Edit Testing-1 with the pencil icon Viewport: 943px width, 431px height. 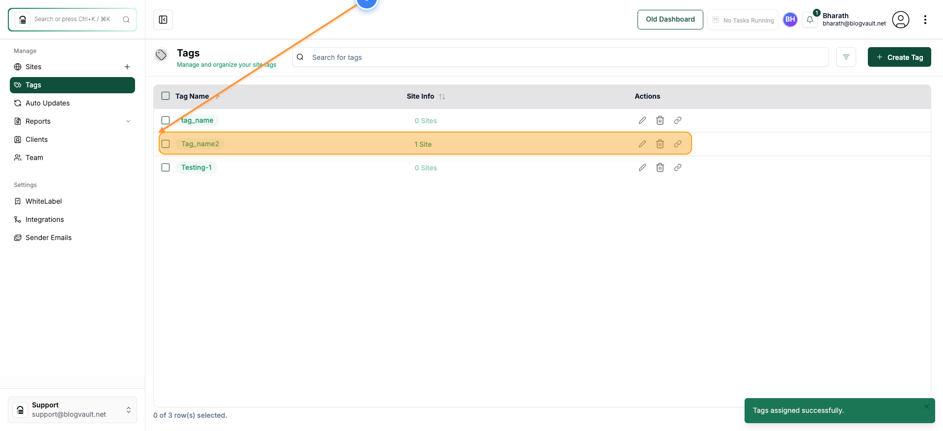coord(642,167)
